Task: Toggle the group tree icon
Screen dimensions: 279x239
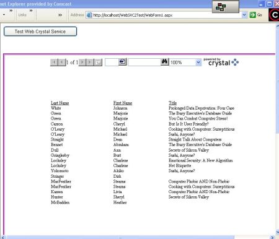Action: tap(98, 63)
